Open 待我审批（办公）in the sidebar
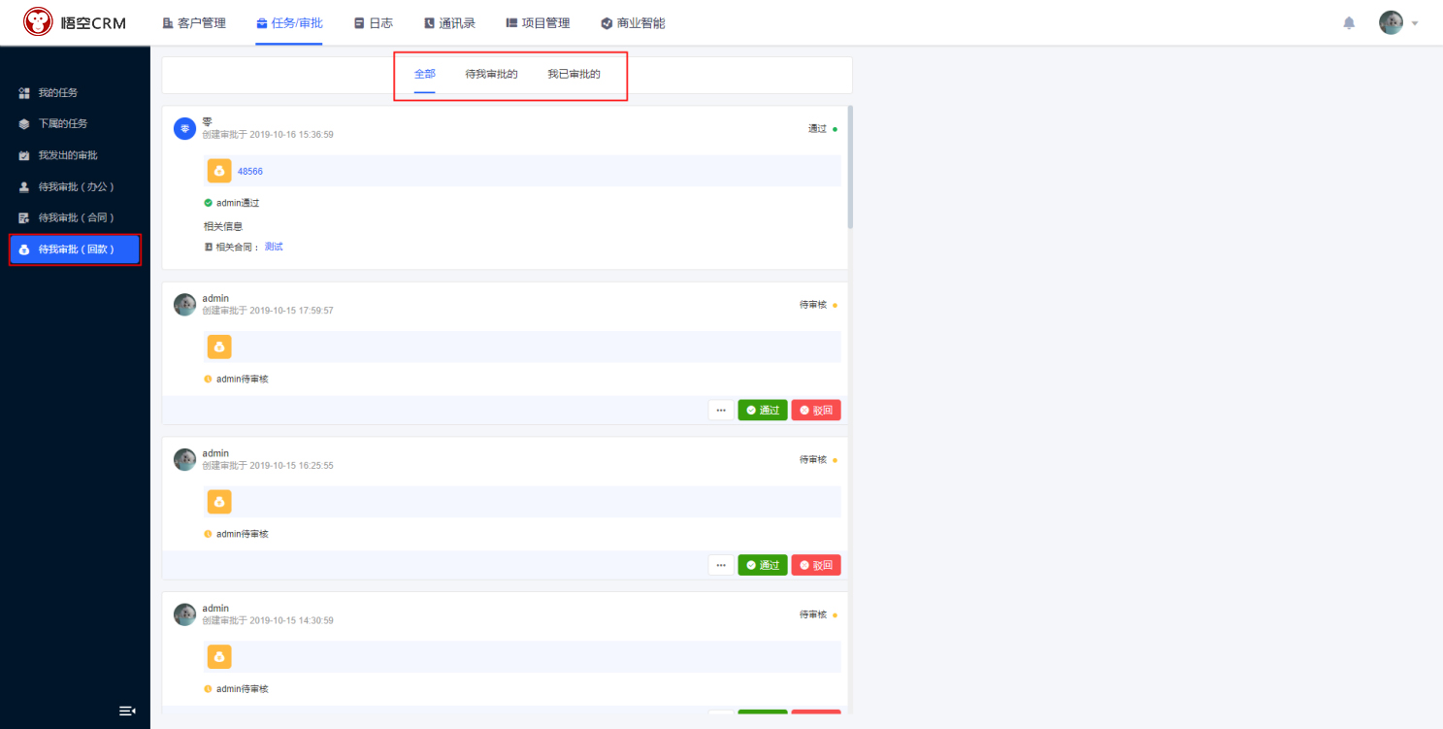 coord(76,186)
